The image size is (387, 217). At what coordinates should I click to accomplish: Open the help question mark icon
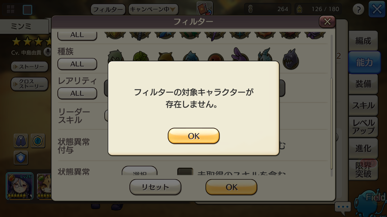coord(358,10)
